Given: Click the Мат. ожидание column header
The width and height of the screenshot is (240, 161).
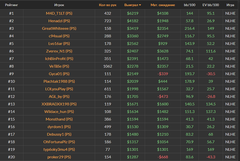Looking at the screenshot, I should (x=163, y=5).
